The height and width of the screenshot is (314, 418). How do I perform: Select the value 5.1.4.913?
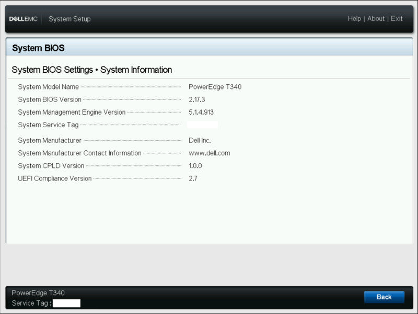(201, 112)
